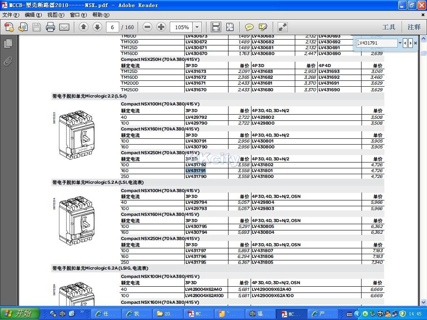Close the document with menu bar X
427x320 pixels.
423,15
